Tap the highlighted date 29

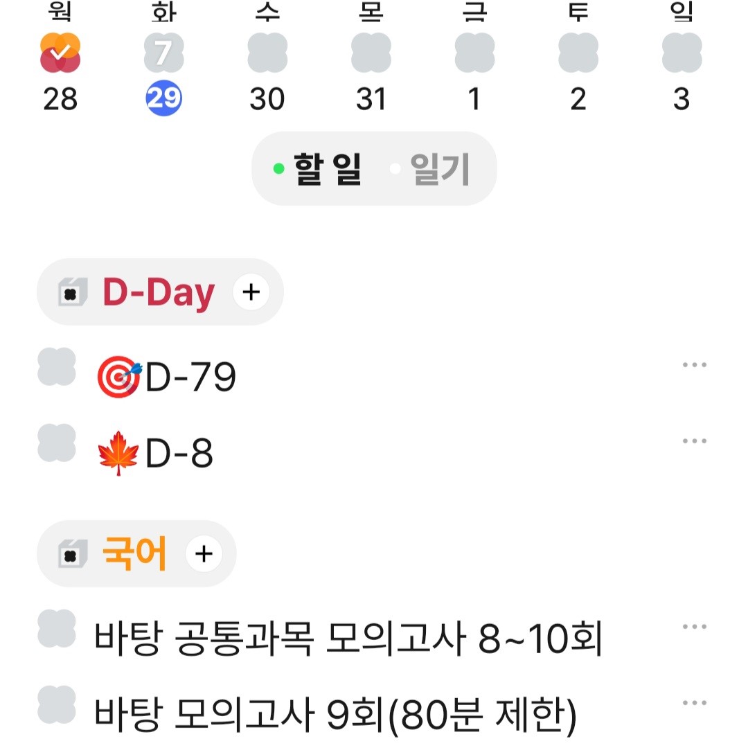(x=163, y=98)
